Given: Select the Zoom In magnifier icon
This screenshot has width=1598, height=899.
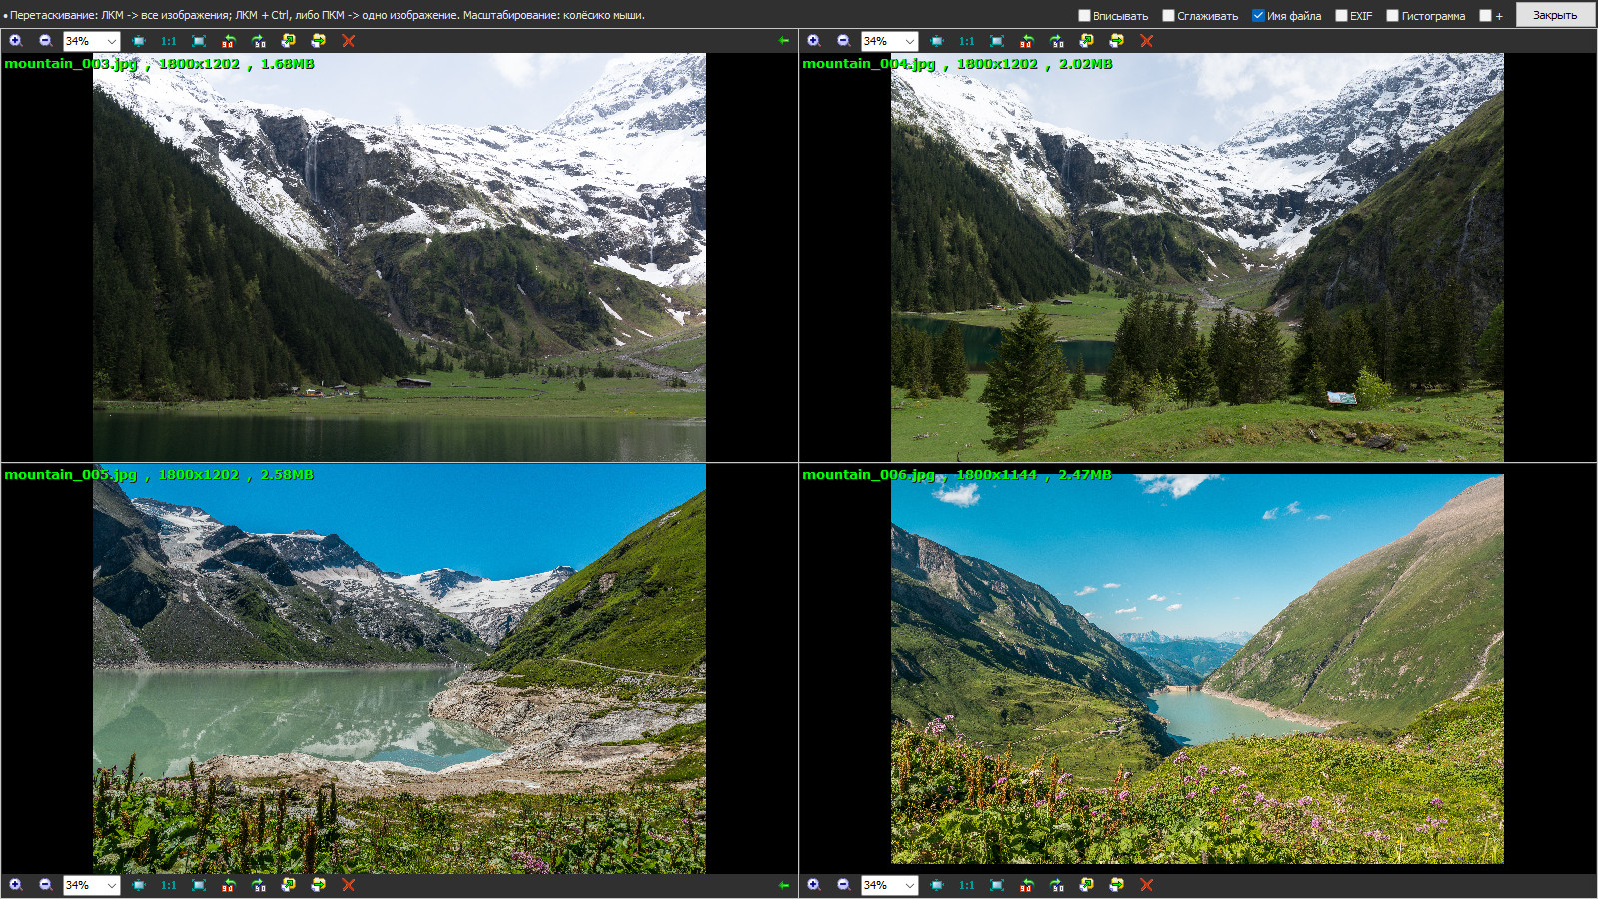Looking at the screenshot, I should (17, 41).
